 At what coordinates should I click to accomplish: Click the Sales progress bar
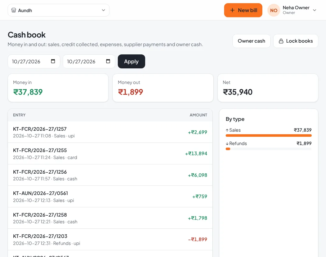pyautogui.click(x=269, y=136)
